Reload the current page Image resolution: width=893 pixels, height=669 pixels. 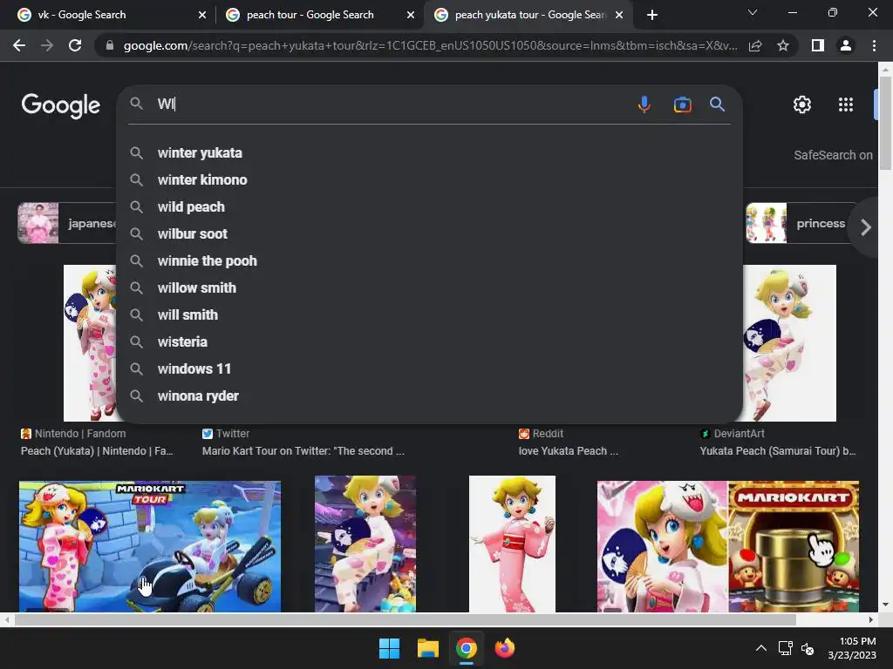click(x=75, y=45)
